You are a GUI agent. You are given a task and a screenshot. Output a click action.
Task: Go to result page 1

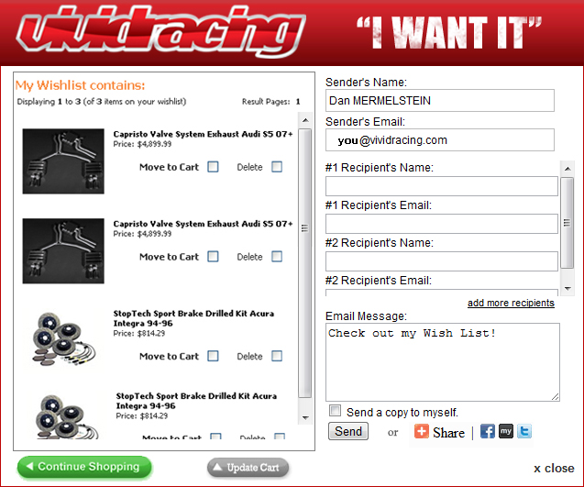click(x=298, y=102)
